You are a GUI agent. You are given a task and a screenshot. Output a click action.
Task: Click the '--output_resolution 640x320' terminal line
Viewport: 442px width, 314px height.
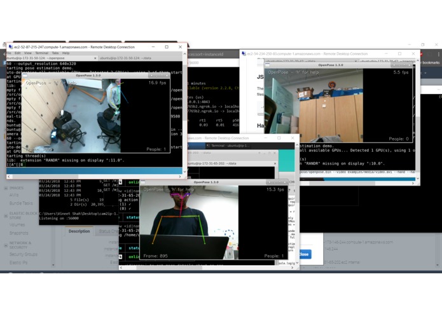[41, 64]
